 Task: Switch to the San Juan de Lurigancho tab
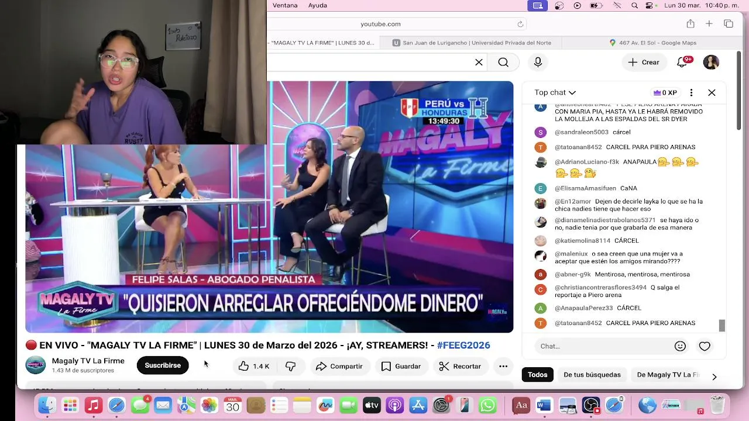[472, 43]
